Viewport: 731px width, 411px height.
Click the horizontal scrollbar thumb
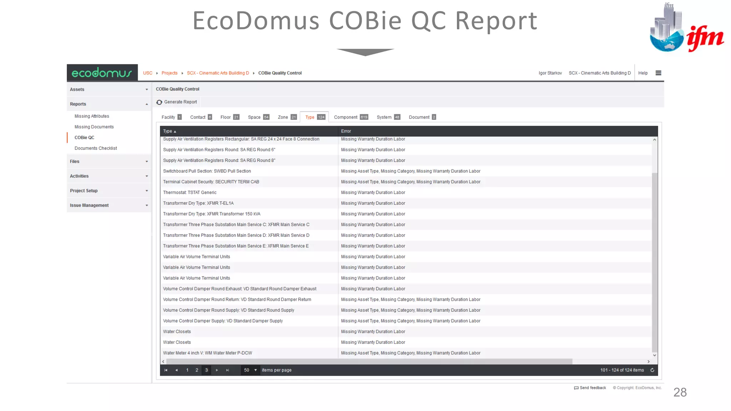369,362
